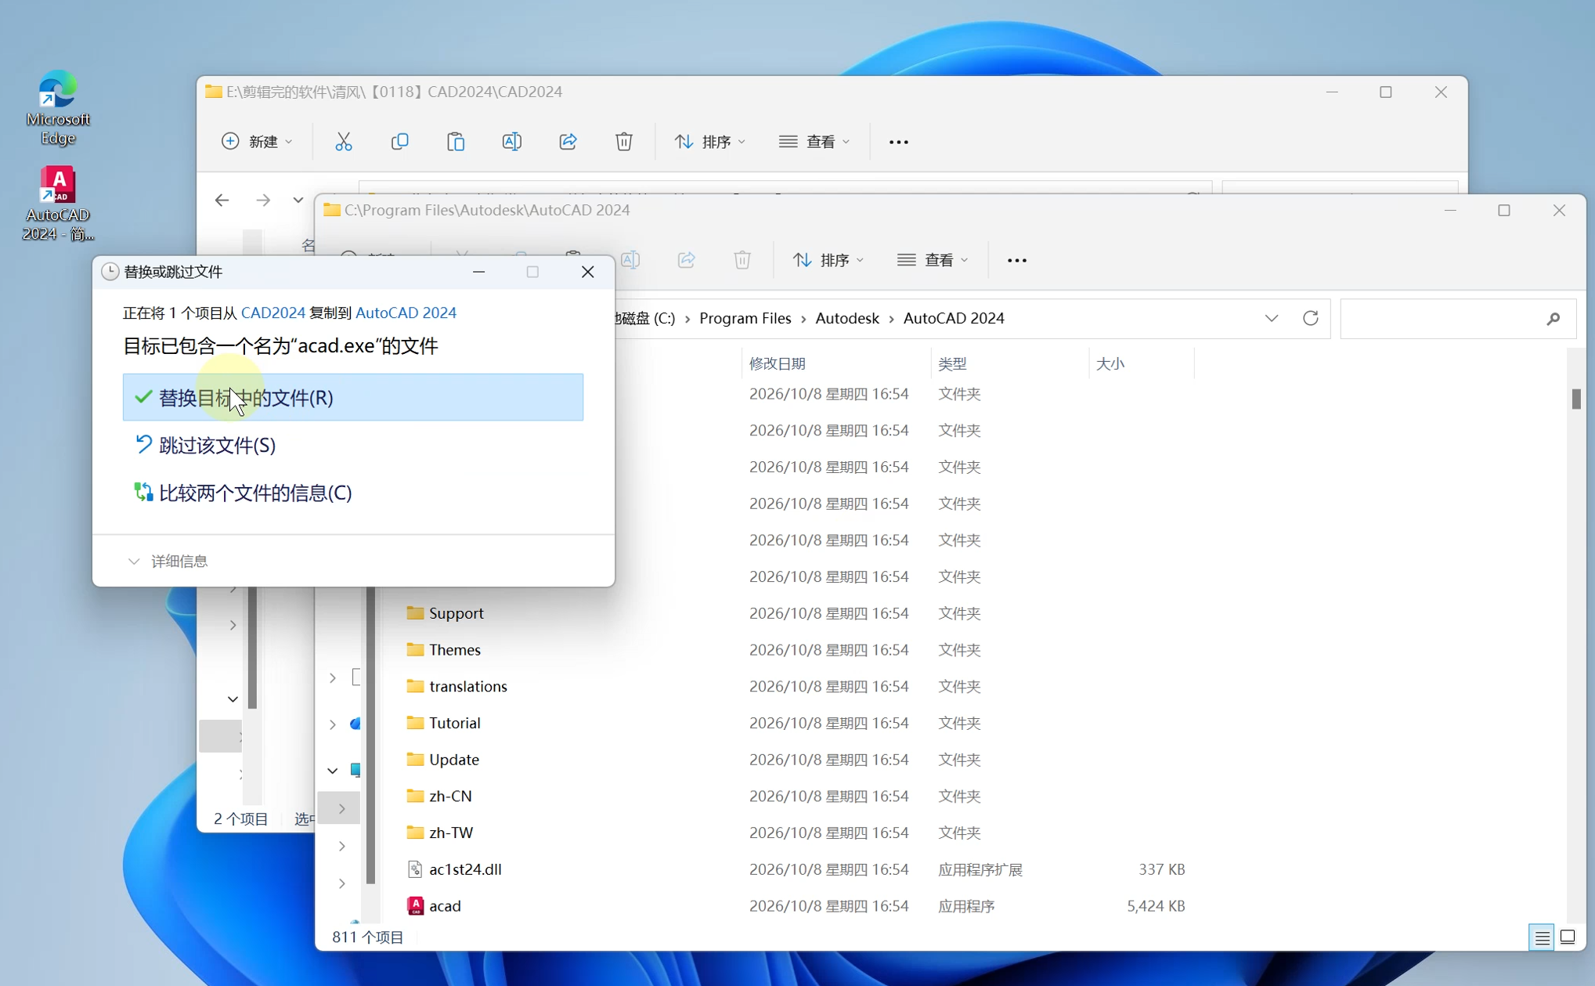Click AutoCAD 2024 destination link in dialog

point(406,312)
